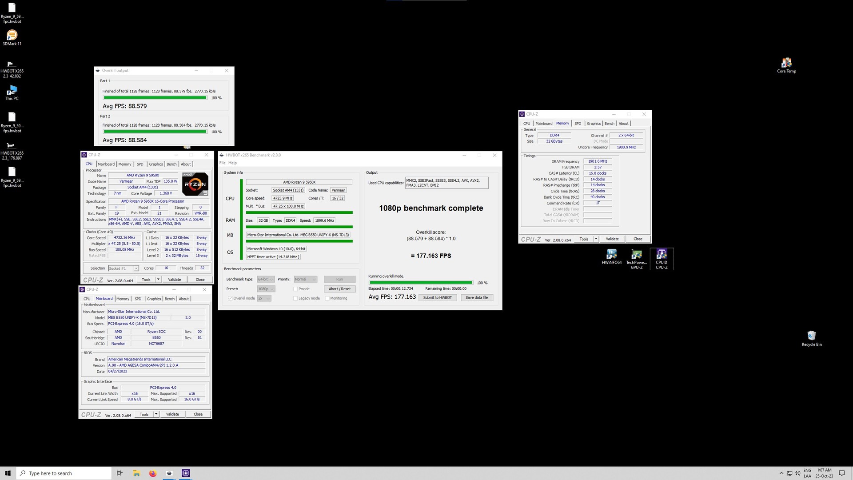Screen dimensions: 853x480
Task: Click the ENG LAA language indicator
Action: click(807, 473)
